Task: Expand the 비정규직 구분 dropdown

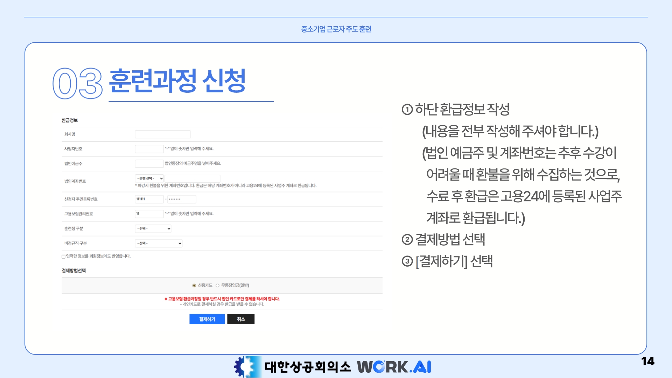Action: 159,243
